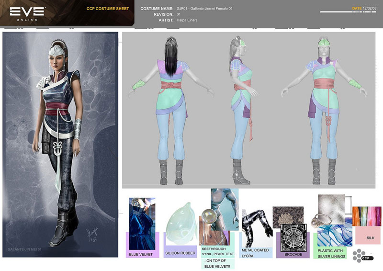The width and height of the screenshot is (383, 271).
Task: Select the "CCP COSTUME SHEET" heading
Action: pyautogui.click(x=108, y=9)
